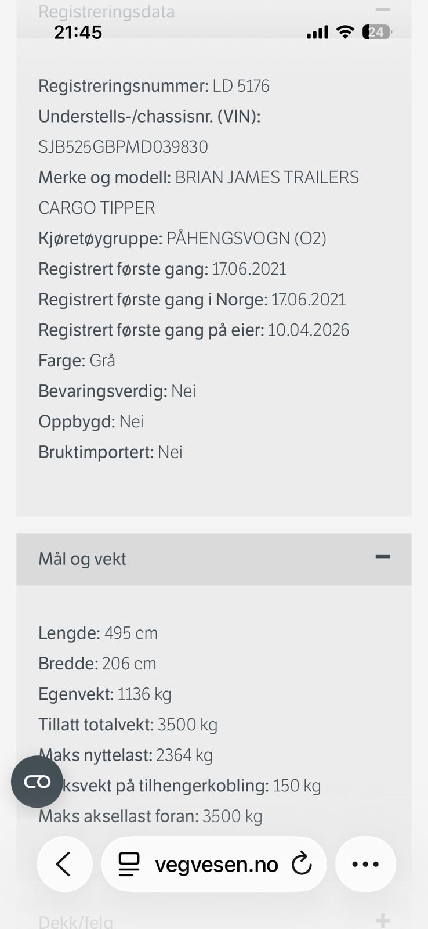Tap the clock showing 21:45
Image resolution: width=428 pixels, height=929 pixels.
click(78, 32)
